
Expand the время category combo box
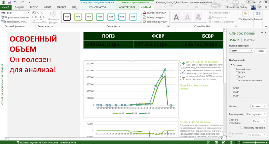pyautogui.click(x=241, y=51)
